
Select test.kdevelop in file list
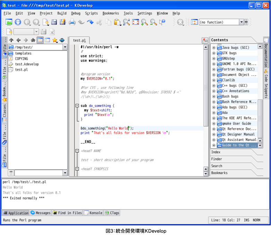(27, 64)
